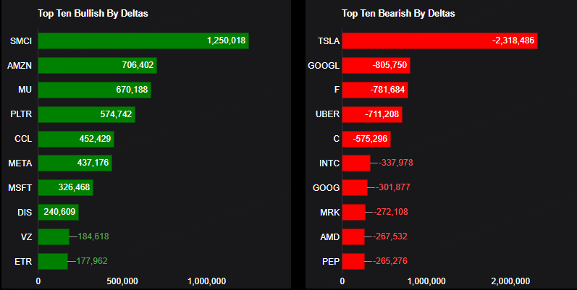
Task: Click the F bearish delta bar
Action: [375, 90]
